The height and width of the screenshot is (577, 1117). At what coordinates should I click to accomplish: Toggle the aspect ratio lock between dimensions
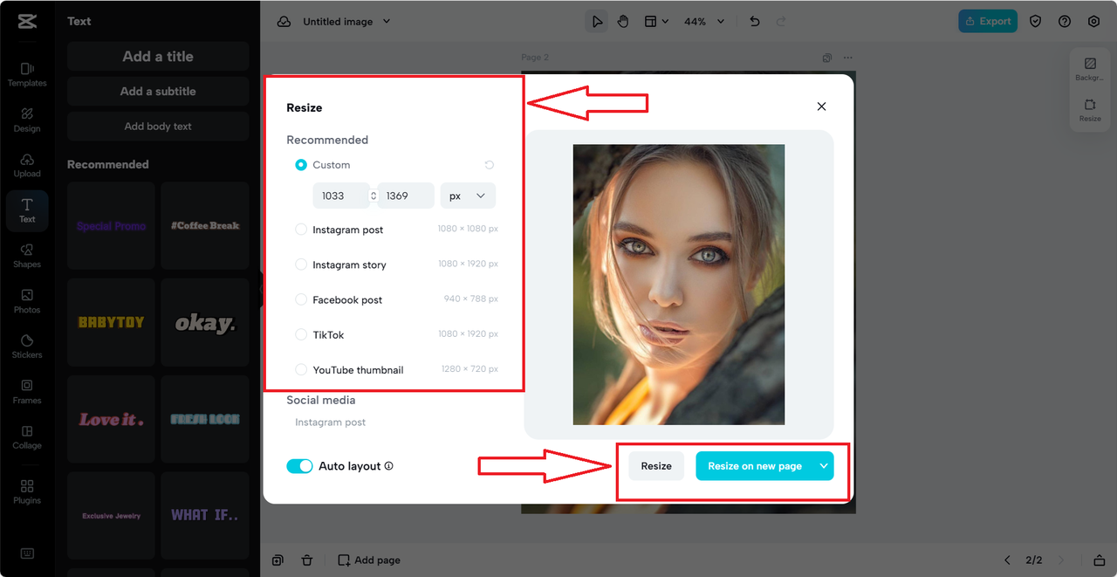[373, 196]
